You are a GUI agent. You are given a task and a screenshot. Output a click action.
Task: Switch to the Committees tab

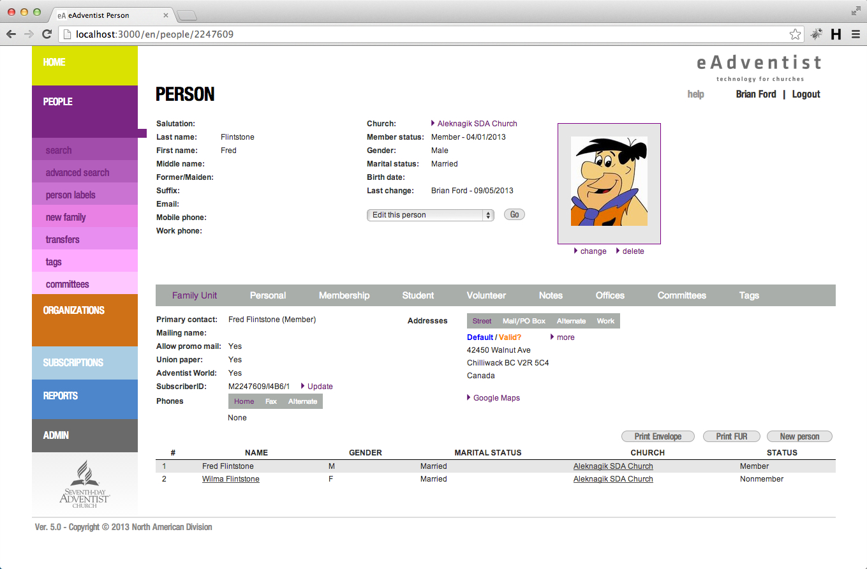(682, 295)
